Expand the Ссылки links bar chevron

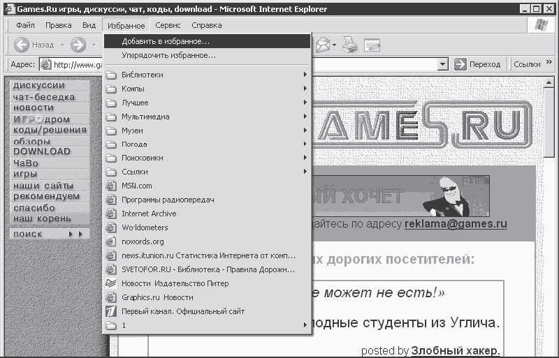[549, 62]
